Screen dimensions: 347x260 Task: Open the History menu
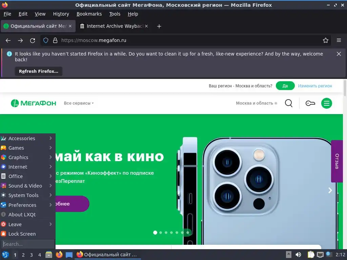[x=61, y=14]
